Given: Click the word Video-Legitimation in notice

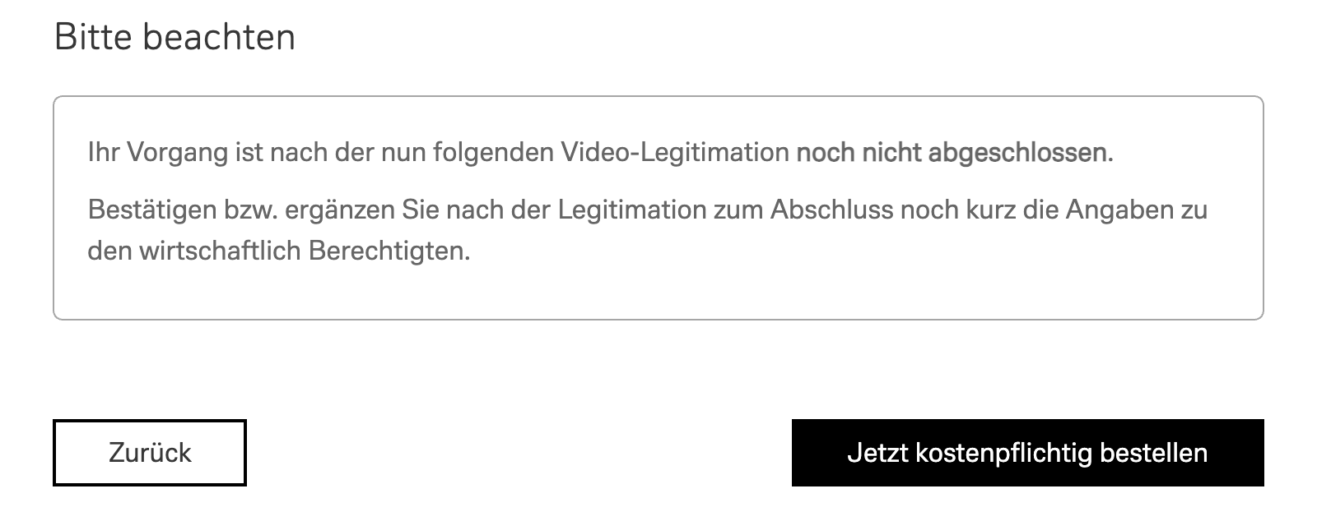Looking at the screenshot, I should click(x=675, y=153).
